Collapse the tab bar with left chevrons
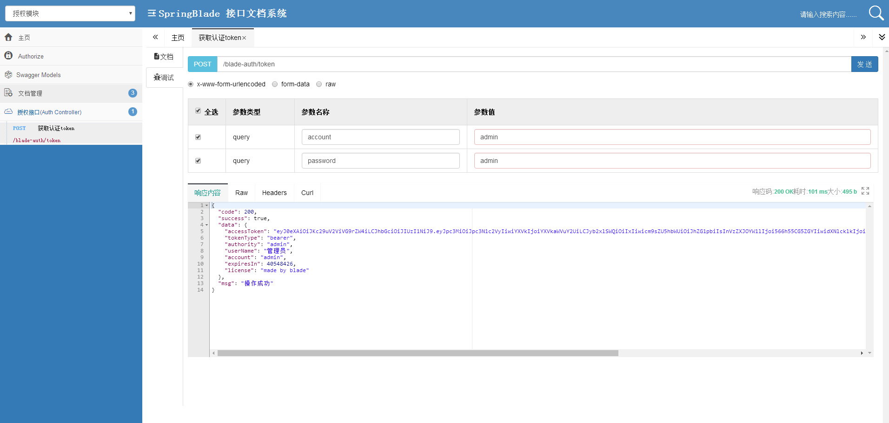The image size is (889, 423). tap(155, 37)
